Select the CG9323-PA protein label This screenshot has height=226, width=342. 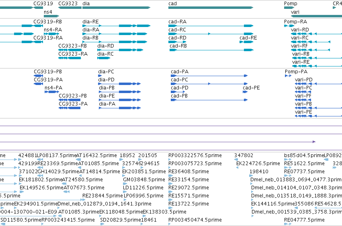point(73,104)
